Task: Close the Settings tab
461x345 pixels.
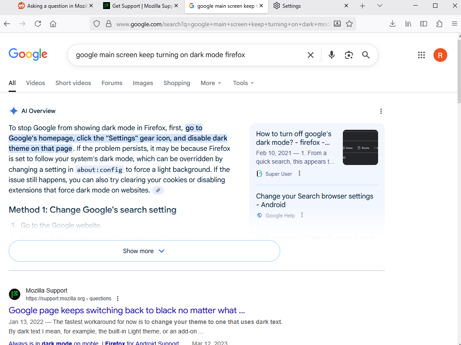Action: pos(346,6)
